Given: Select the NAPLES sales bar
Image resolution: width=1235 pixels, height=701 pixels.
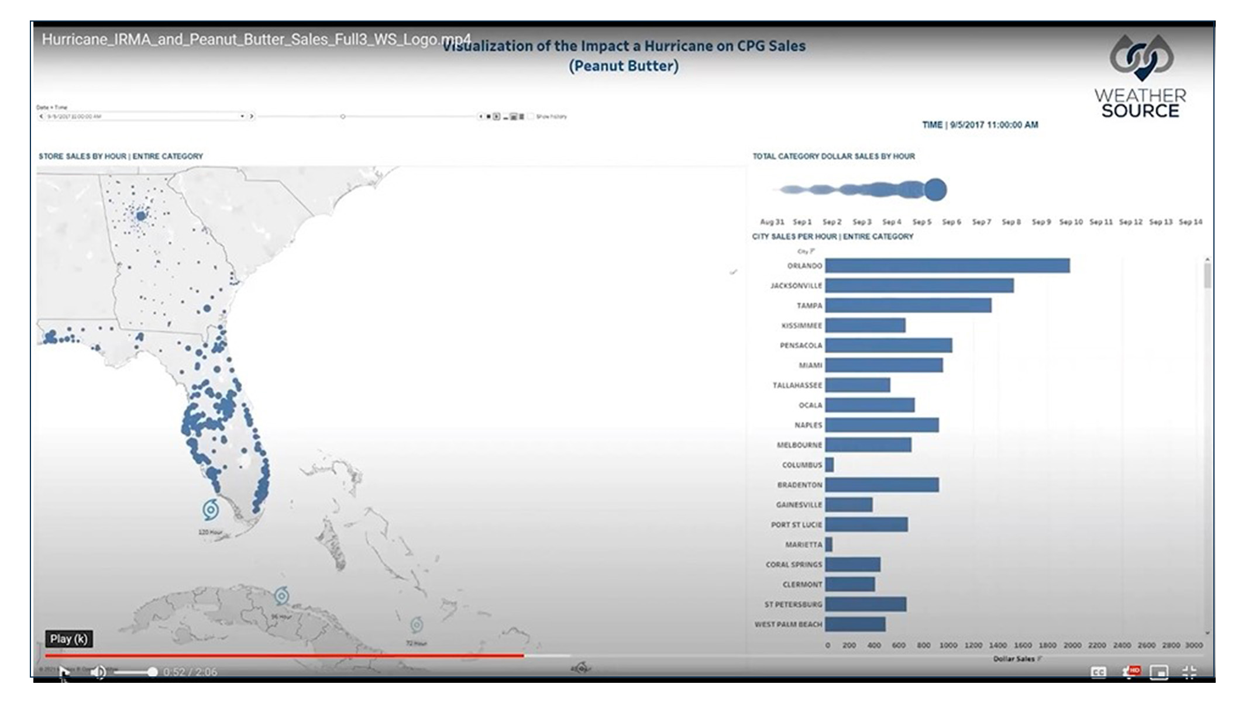Looking at the screenshot, I should pos(882,425).
